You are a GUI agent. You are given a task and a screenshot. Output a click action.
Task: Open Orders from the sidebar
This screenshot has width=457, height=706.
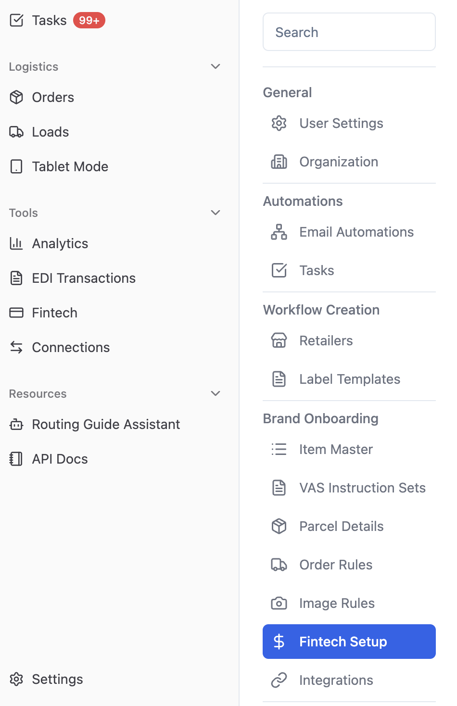pos(53,97)
